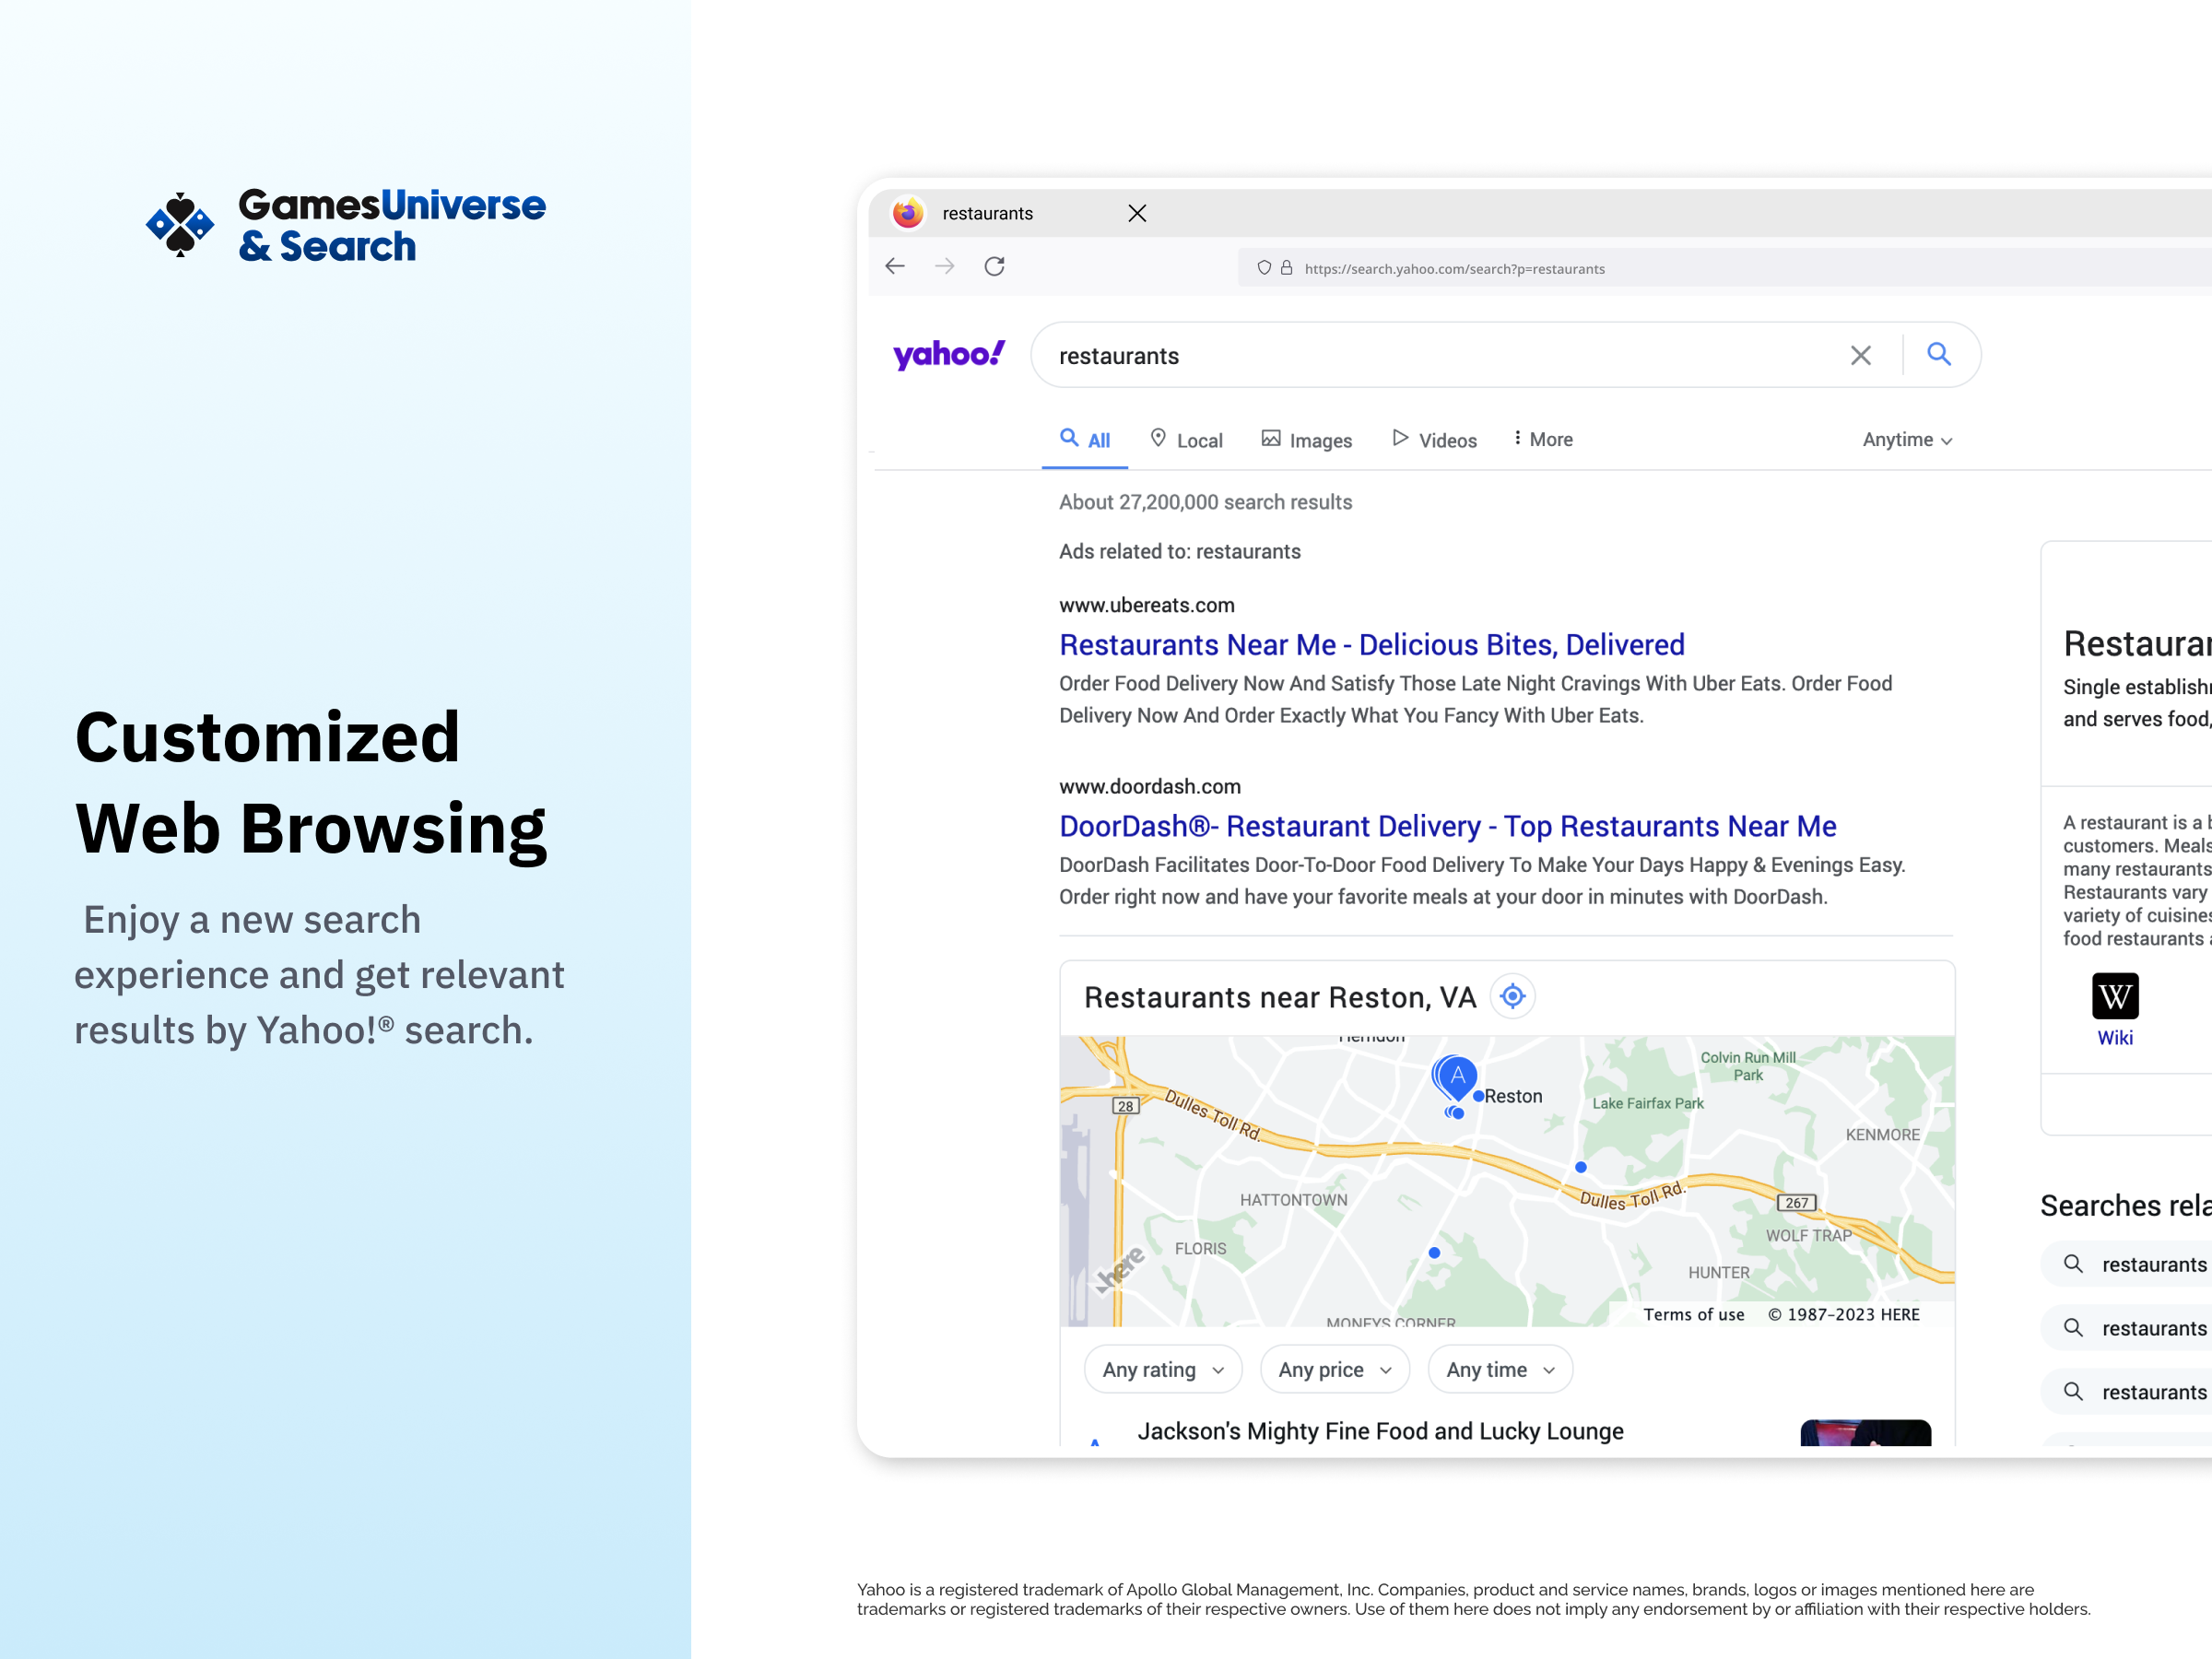Open the Any time dropdown
This screenshot has width=2212, height=1659.
(x=1499, y=1370)
